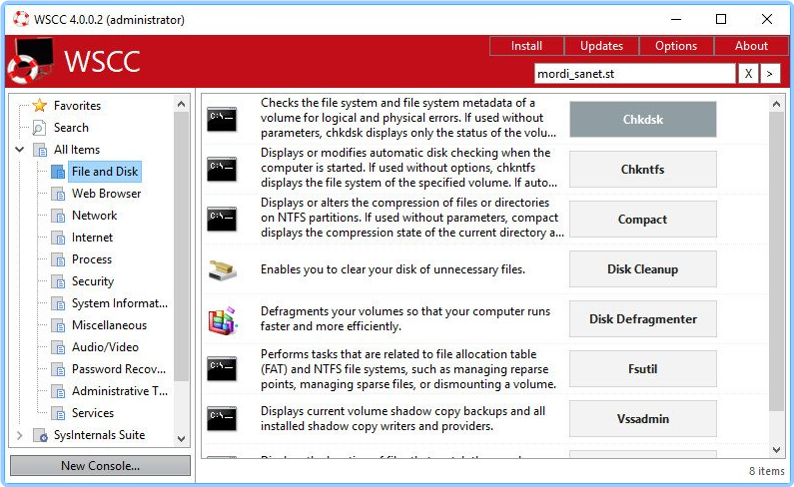
Task: Click into the mordi_sanet.st search field
Action: click(x=634, y=74)
